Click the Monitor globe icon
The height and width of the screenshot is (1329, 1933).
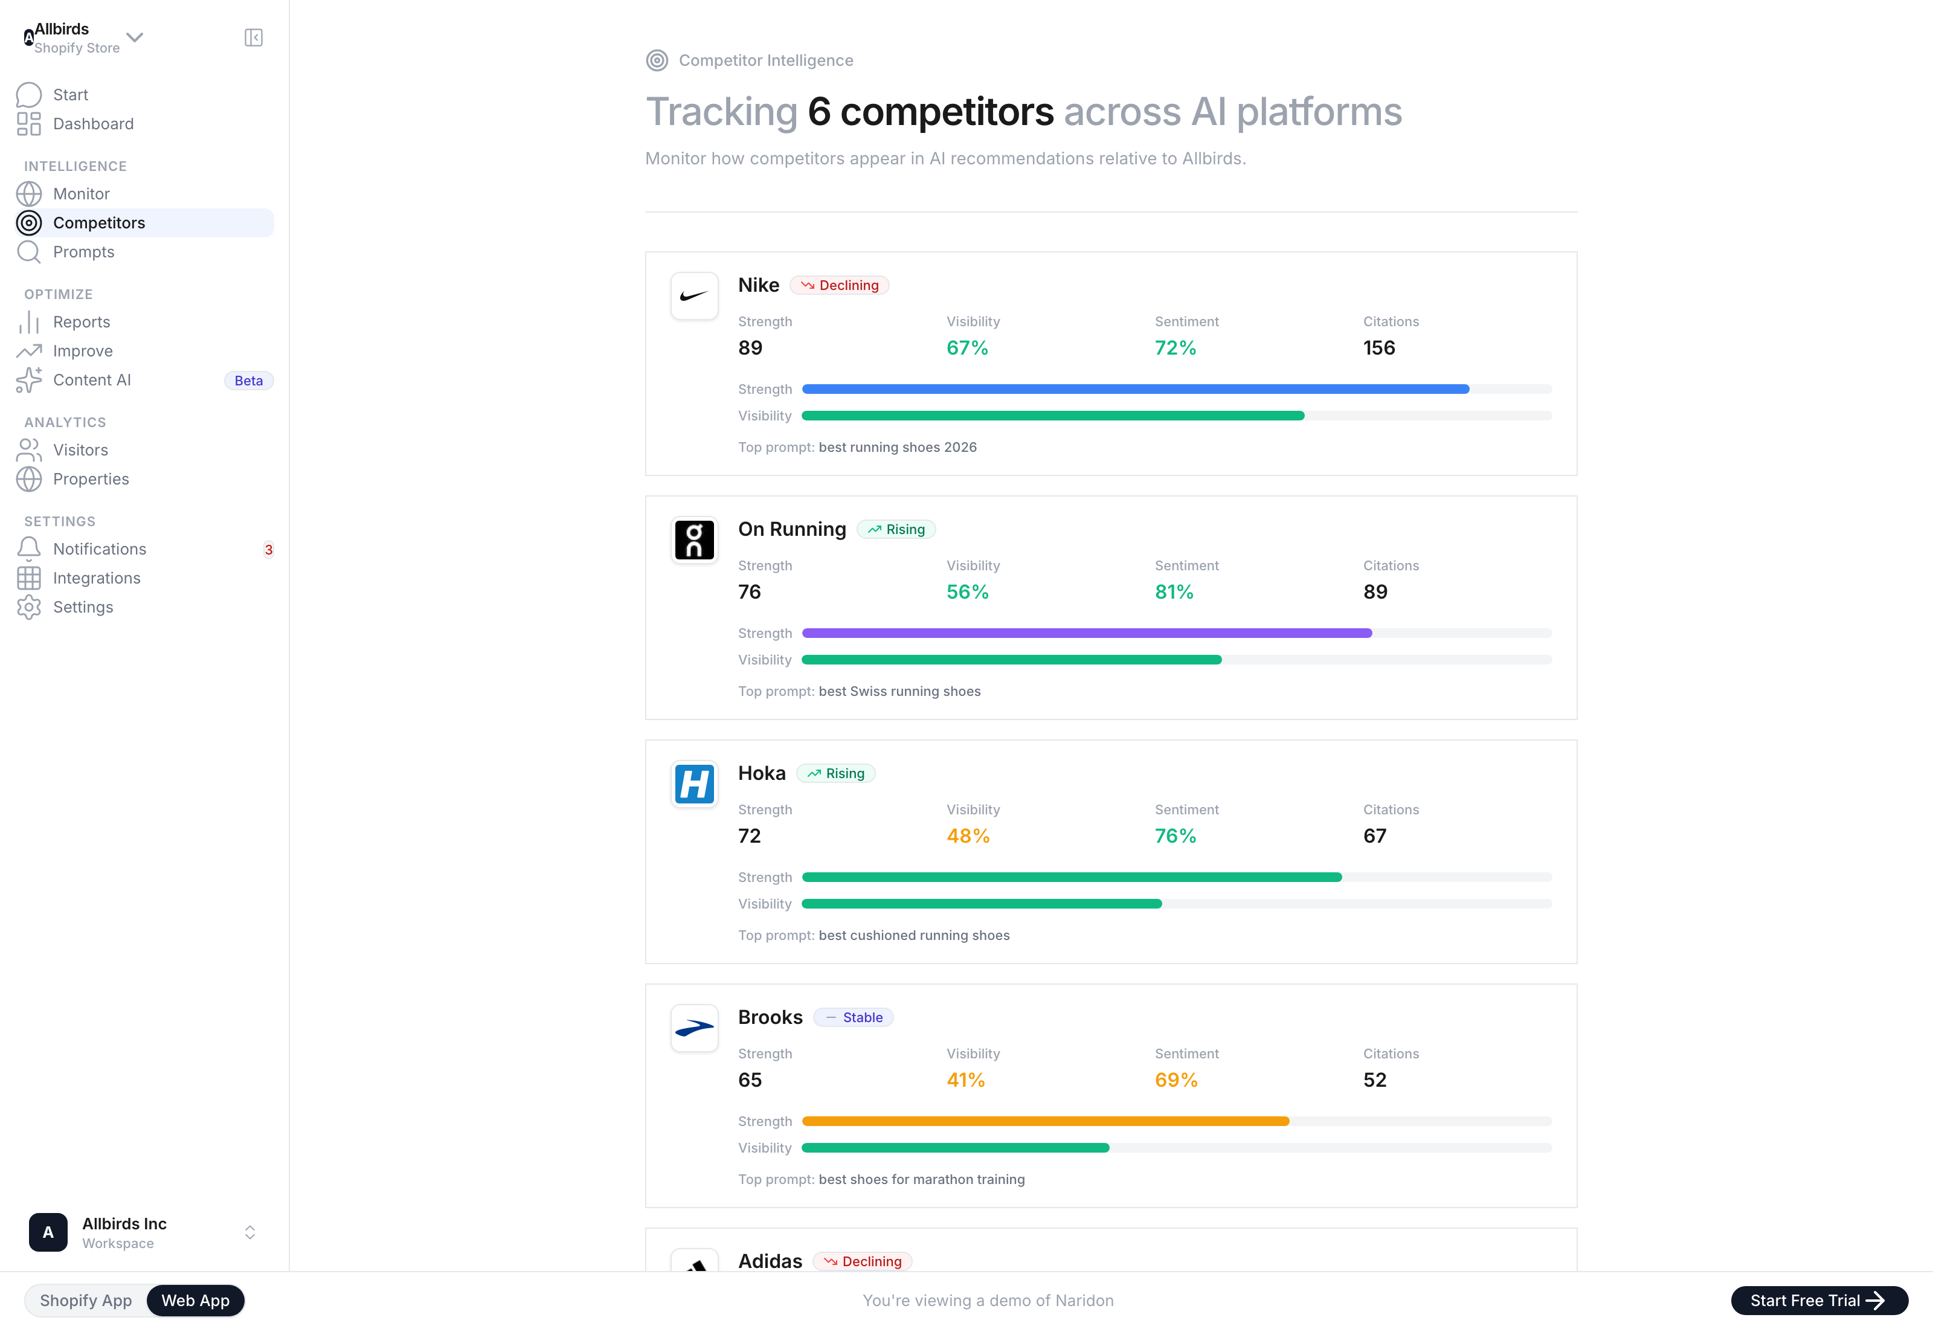point(29,194)
